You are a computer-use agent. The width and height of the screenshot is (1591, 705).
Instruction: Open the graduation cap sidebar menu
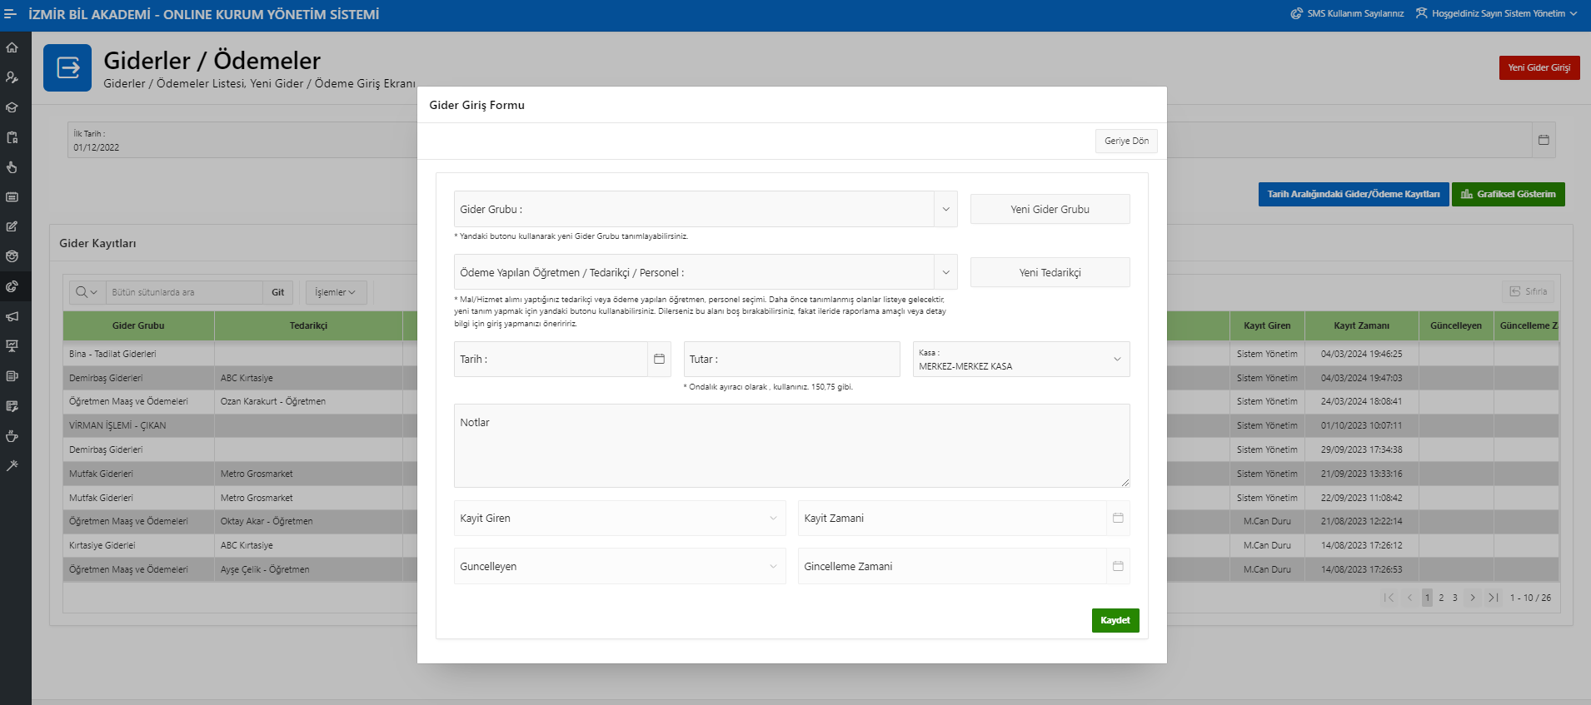(12, 107)
